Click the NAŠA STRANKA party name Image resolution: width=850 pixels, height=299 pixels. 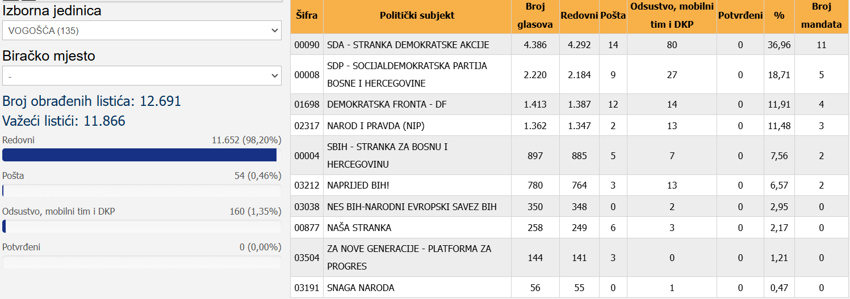click(359, 228)
